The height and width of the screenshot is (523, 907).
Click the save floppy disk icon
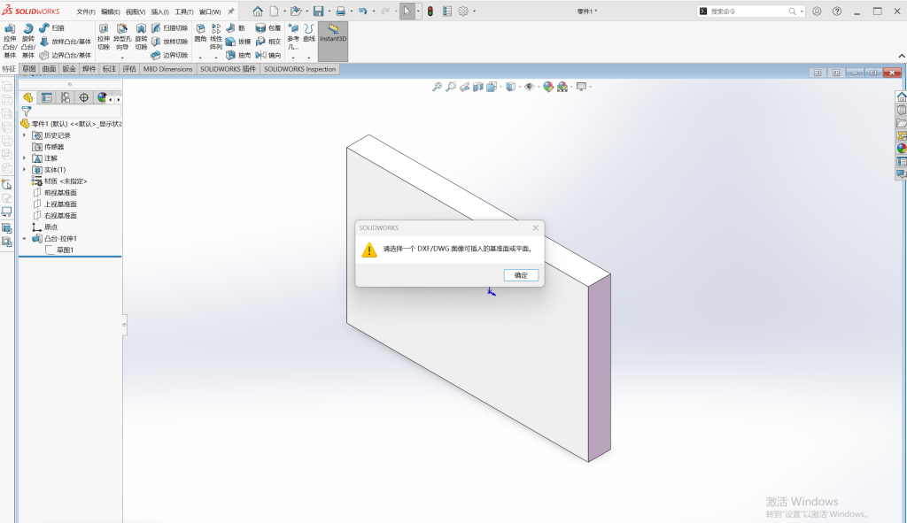coord(318,11)
